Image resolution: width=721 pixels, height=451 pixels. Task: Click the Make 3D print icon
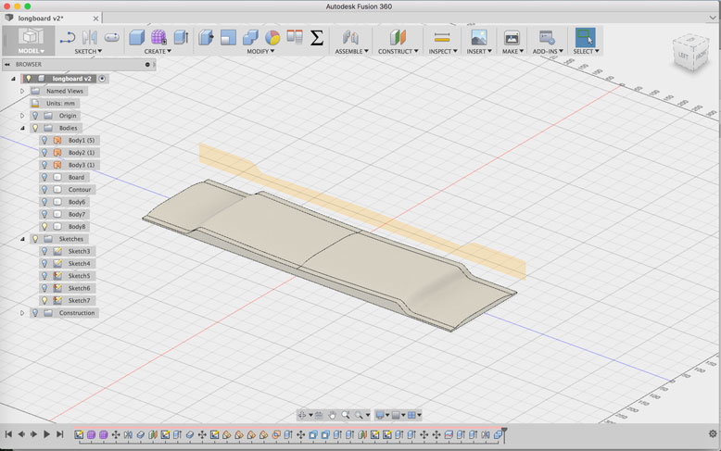point(512,37)
